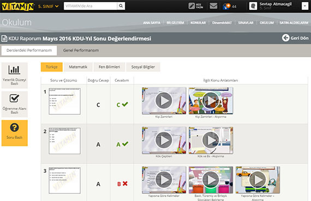Viewport: 311px width, 201px height.
Task: Open DinamikMAT menu item
Action: 222,23
